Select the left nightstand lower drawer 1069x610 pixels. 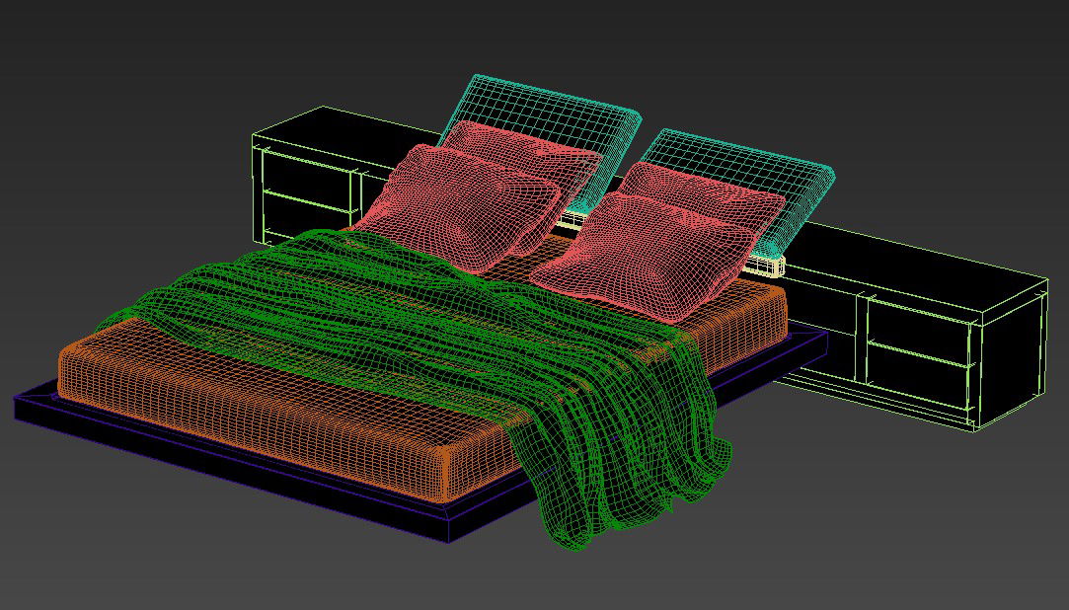(x=304, y=217)
